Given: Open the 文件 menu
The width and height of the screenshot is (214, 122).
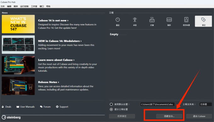Looking at the screenshot, I should pyautogui.click(x=3, y=6).
